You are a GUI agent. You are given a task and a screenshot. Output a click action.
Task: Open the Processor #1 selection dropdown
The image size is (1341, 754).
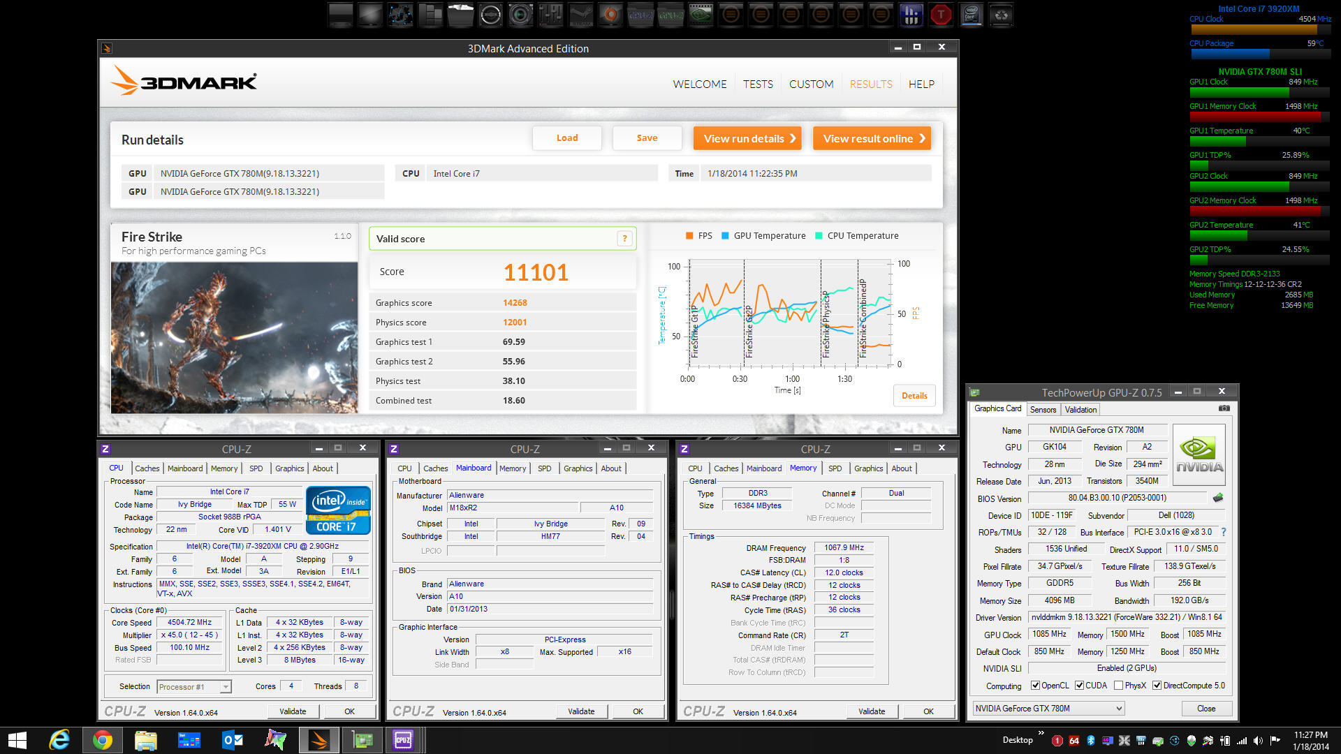pyautogui.click(x=193, y=687)
